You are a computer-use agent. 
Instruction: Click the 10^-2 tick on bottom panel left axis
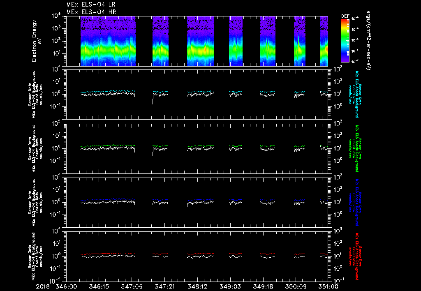point(56,281)
